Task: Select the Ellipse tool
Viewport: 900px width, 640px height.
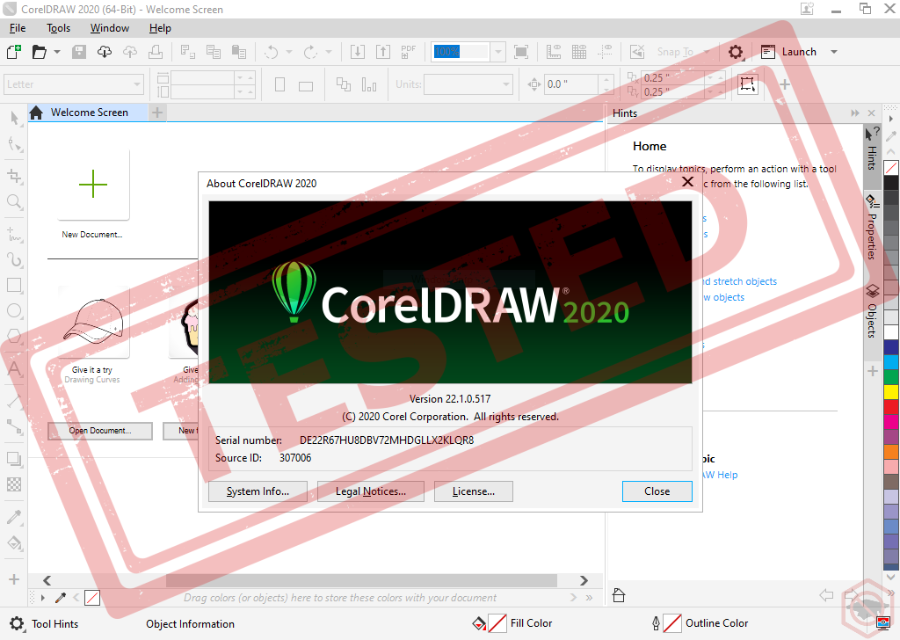Action: pyautogui.click(x=14, y=310)
